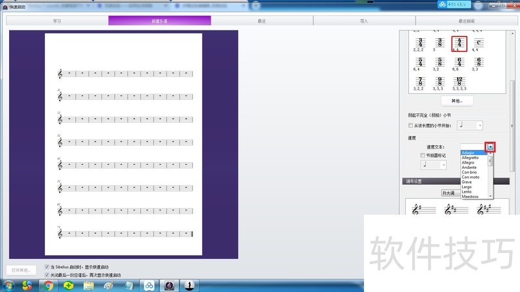Screen dimensions: 520x292
Task: Select Andante from the tempo list
Action: tap(469, 167)
